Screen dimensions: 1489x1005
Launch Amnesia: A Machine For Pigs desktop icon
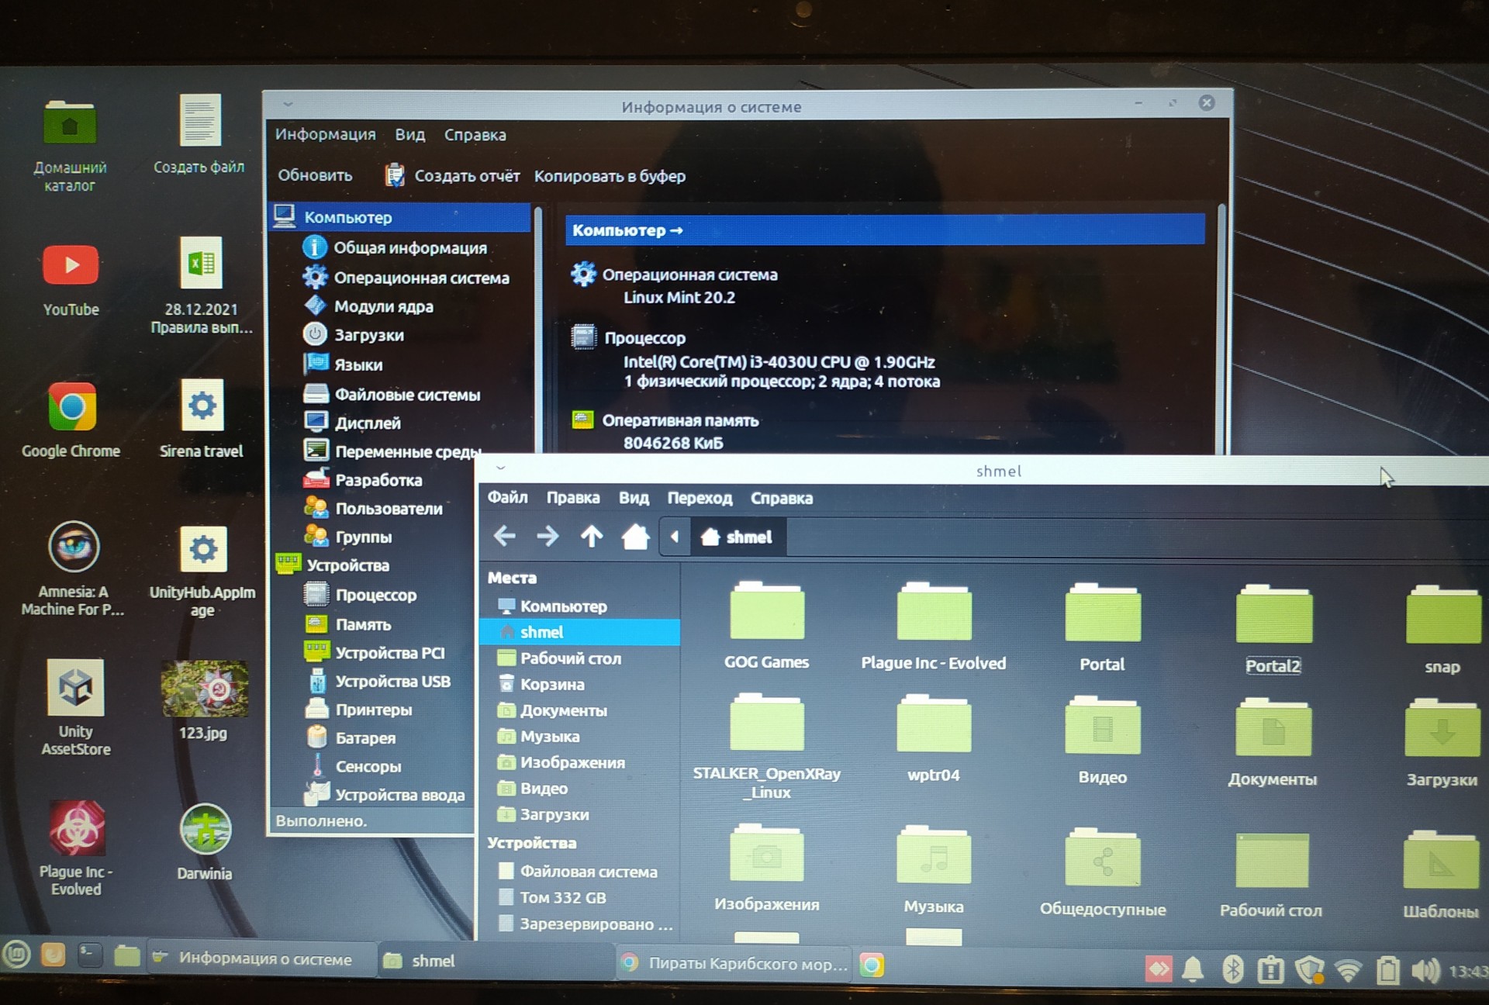click(x=73, y=568)
